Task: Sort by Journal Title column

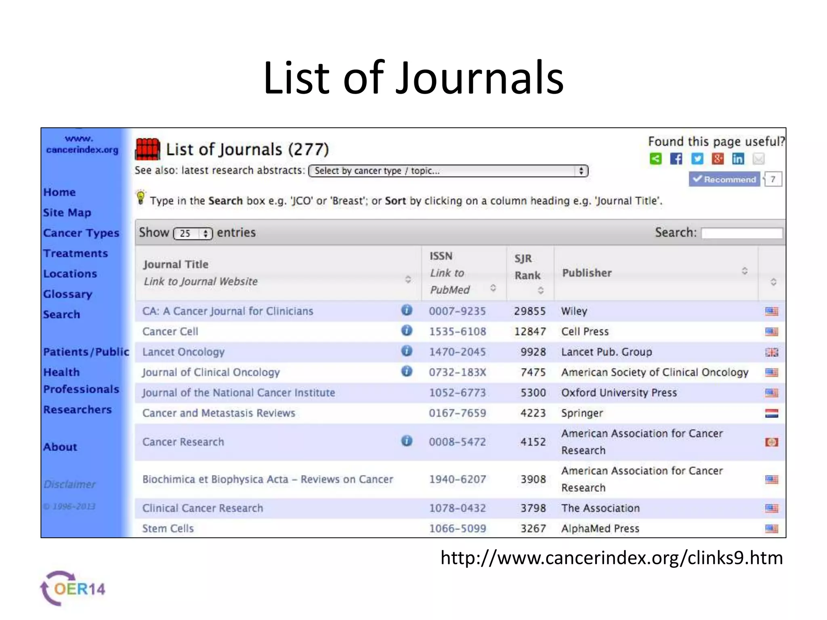Action: tap(278, 273)
